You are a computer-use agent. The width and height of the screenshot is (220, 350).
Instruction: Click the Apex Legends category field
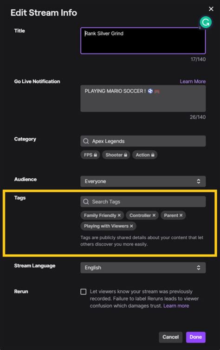pos(143,141)
